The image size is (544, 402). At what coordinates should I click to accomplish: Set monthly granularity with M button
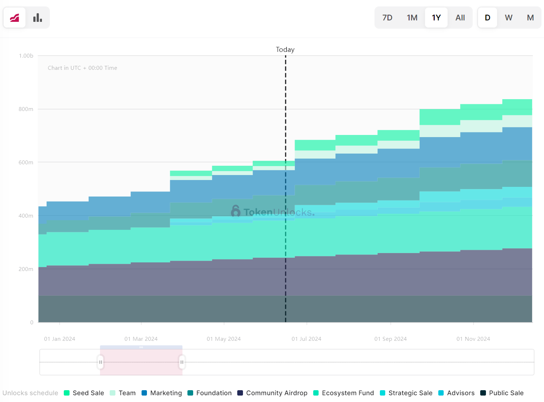point(530,18)
